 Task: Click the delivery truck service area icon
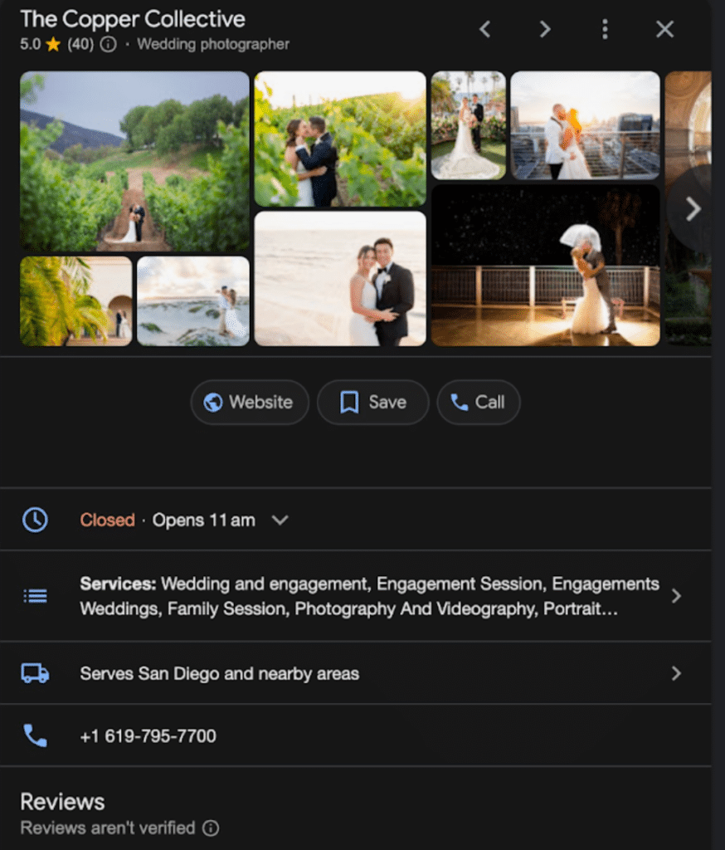35,673
